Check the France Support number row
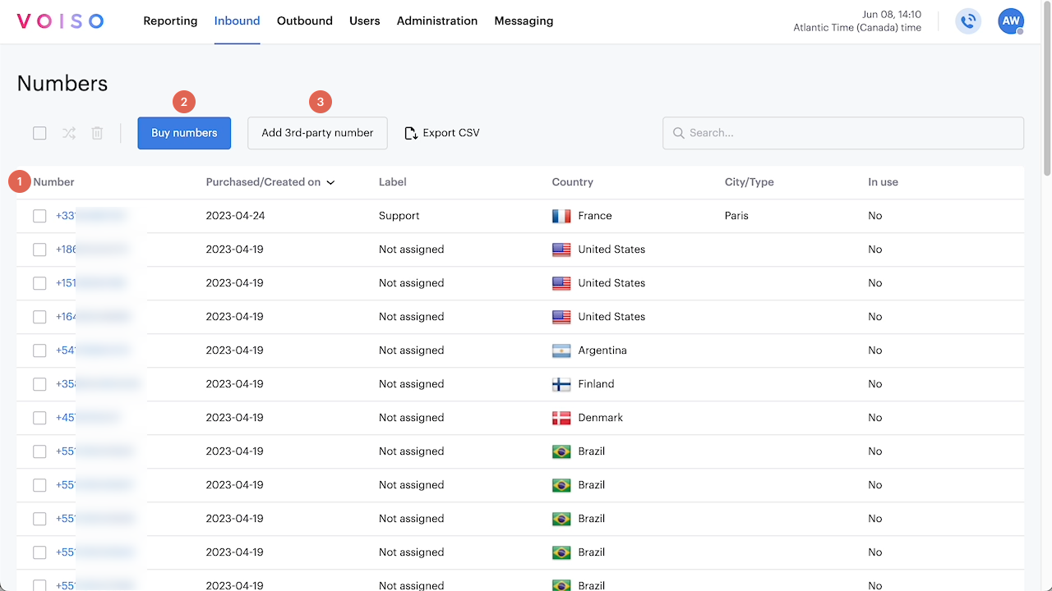 coord(39,216)
